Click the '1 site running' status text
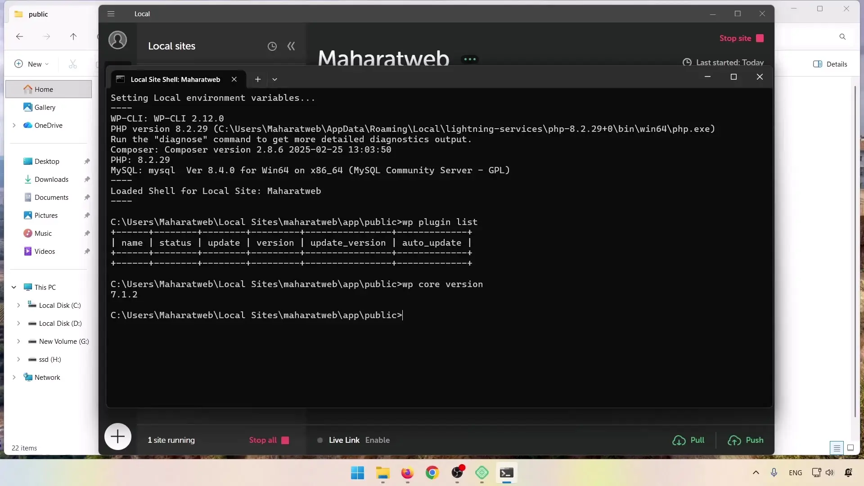Viewport: 864px width, 486px height. tap(171, 440)
